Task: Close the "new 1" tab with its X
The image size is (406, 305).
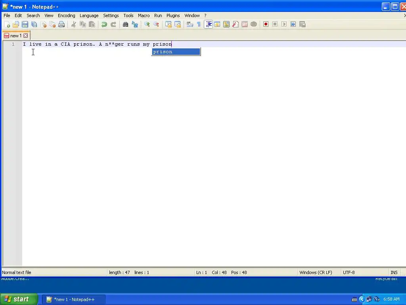Action: (26, 35)
